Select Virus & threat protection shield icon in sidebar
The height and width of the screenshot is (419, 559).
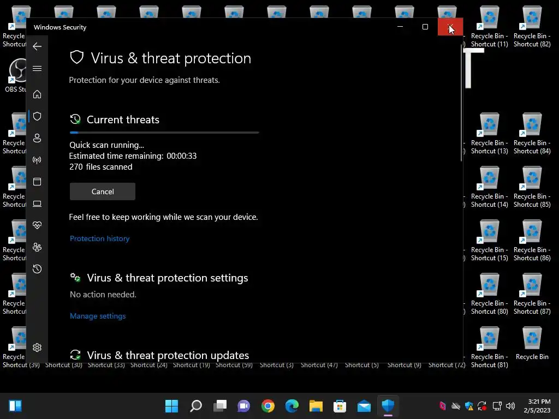point(37,116)
